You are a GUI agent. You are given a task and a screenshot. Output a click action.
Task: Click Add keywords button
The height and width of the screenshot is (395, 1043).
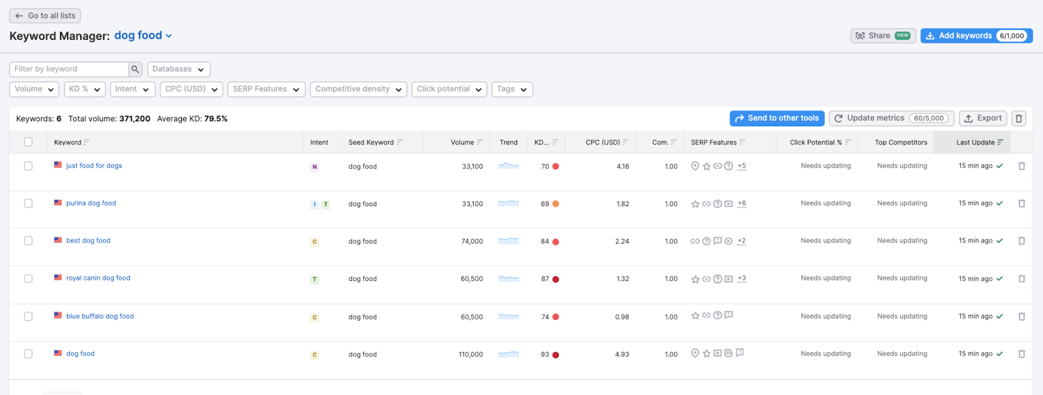click(x=977, y=36)
